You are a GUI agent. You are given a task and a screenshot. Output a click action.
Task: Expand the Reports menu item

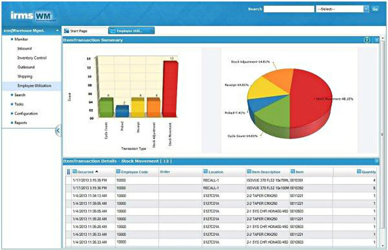point(21,123)
